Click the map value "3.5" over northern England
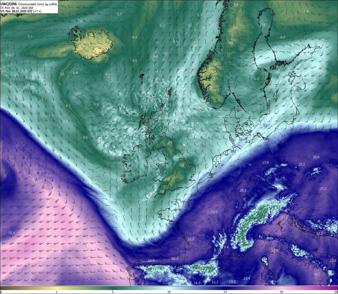 (170, 143)
